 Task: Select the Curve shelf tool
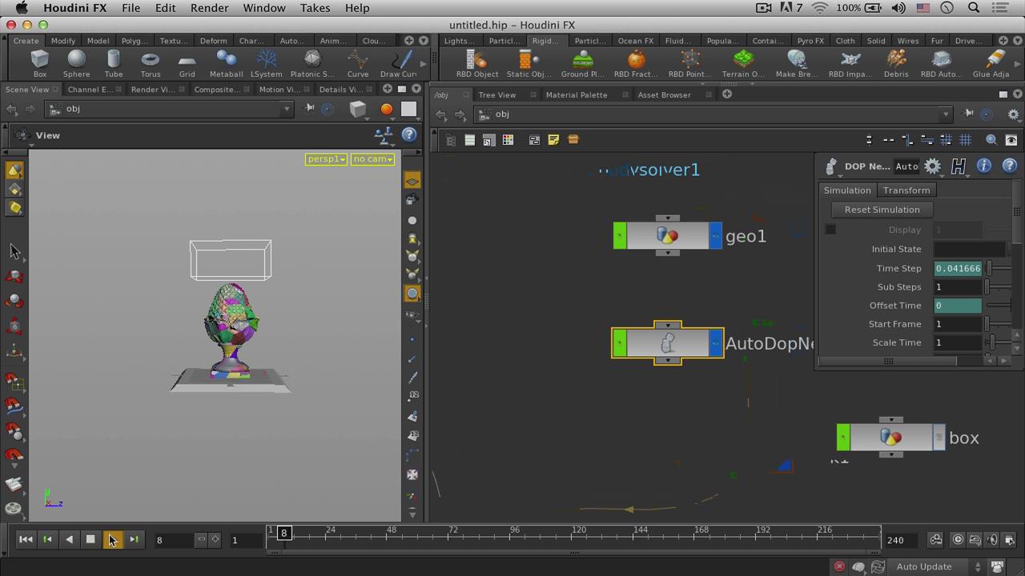(x=358, y=63)
